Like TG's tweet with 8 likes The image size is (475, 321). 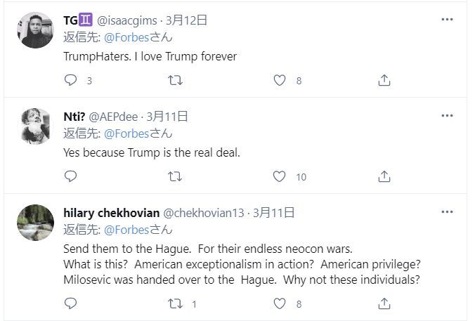point(280,81)
